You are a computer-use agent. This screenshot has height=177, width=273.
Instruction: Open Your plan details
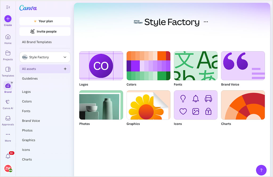(x=45, y=21)
